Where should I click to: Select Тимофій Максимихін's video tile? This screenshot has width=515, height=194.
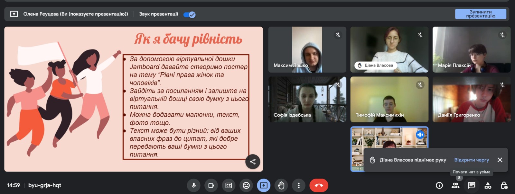coord(389,99)
